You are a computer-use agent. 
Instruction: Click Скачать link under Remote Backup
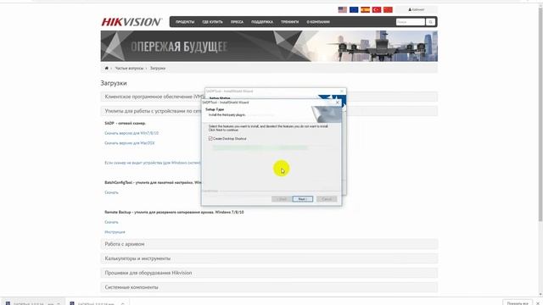(111, 222)
